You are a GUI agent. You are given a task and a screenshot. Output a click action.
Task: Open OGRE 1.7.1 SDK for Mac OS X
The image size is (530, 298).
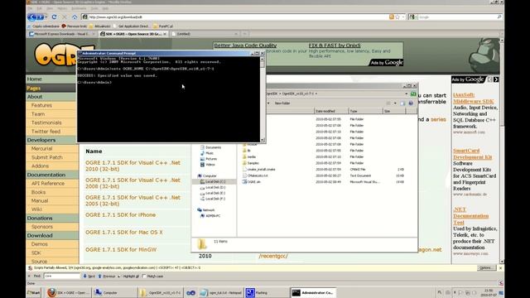tap(123, 232)
